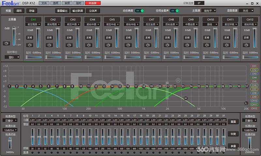261x156 pixels.
Task: Mute CH7 with its speaker icon
Action: point(148,45)
